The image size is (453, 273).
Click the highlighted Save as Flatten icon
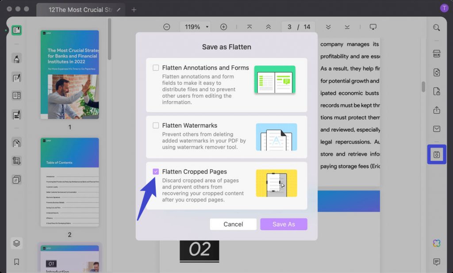coord(437,154)
